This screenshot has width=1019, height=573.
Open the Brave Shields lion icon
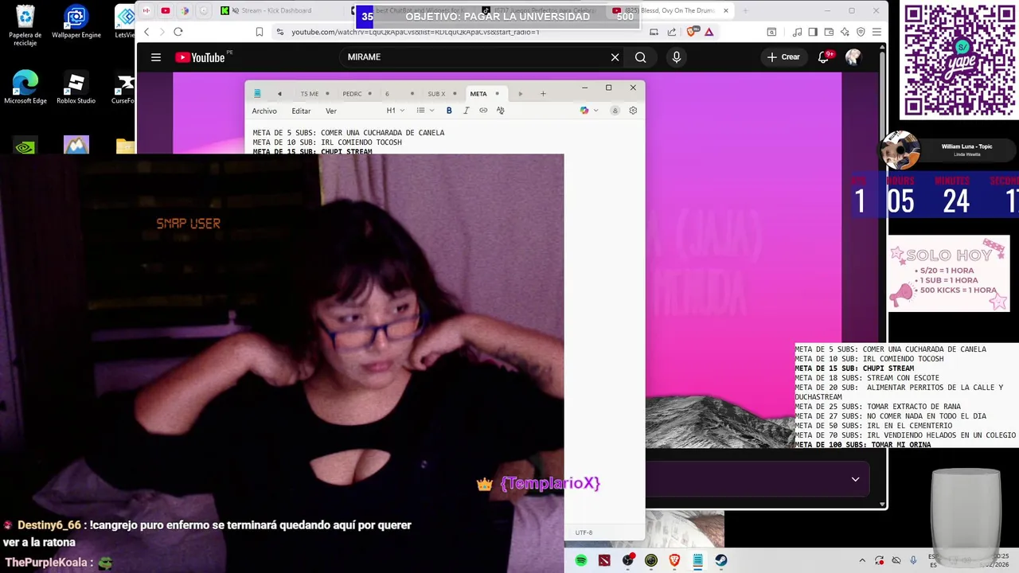pyautogui.click(x=691, y=32)
